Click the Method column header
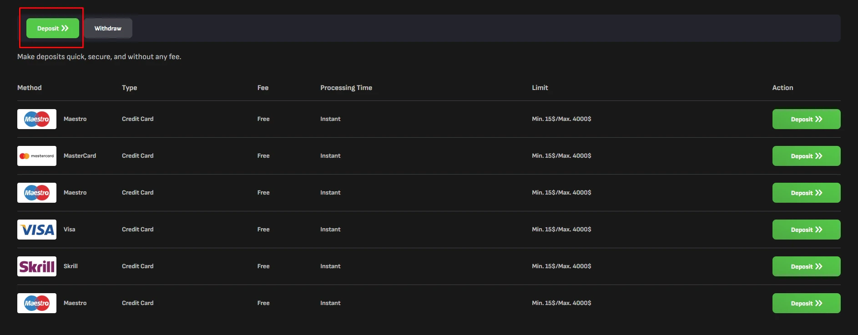The image size is (858, 335). 30,88
